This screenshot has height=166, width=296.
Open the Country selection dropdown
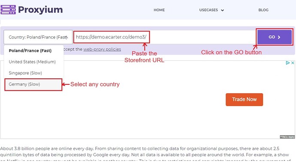(38, 37)
